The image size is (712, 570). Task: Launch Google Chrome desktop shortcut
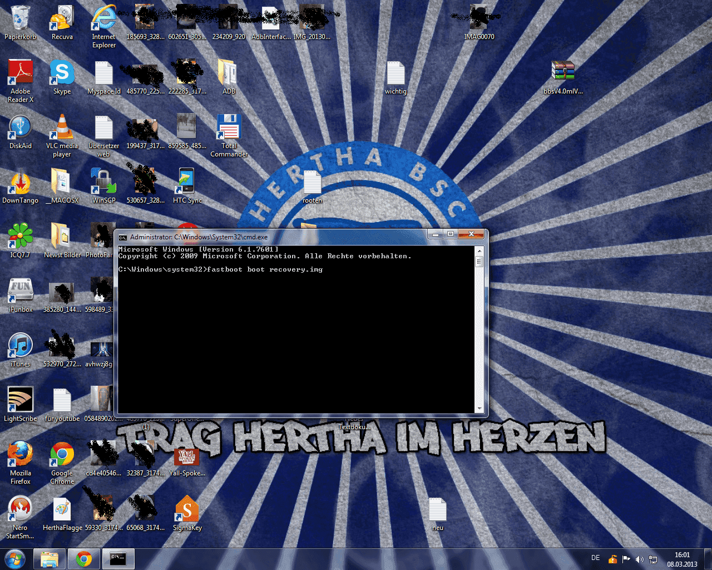(x=62, y=463)
